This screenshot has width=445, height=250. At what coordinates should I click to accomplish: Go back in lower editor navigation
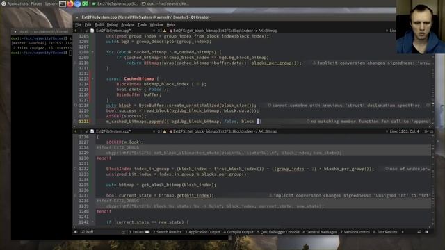(x=76, y=131)
